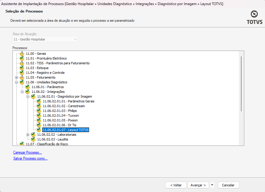Image resolution: width=265 pixels, height=192 pixels.
Task: Click the icon of 11.06.02.03 - Laudite
Action: click(x=33, y=139)
